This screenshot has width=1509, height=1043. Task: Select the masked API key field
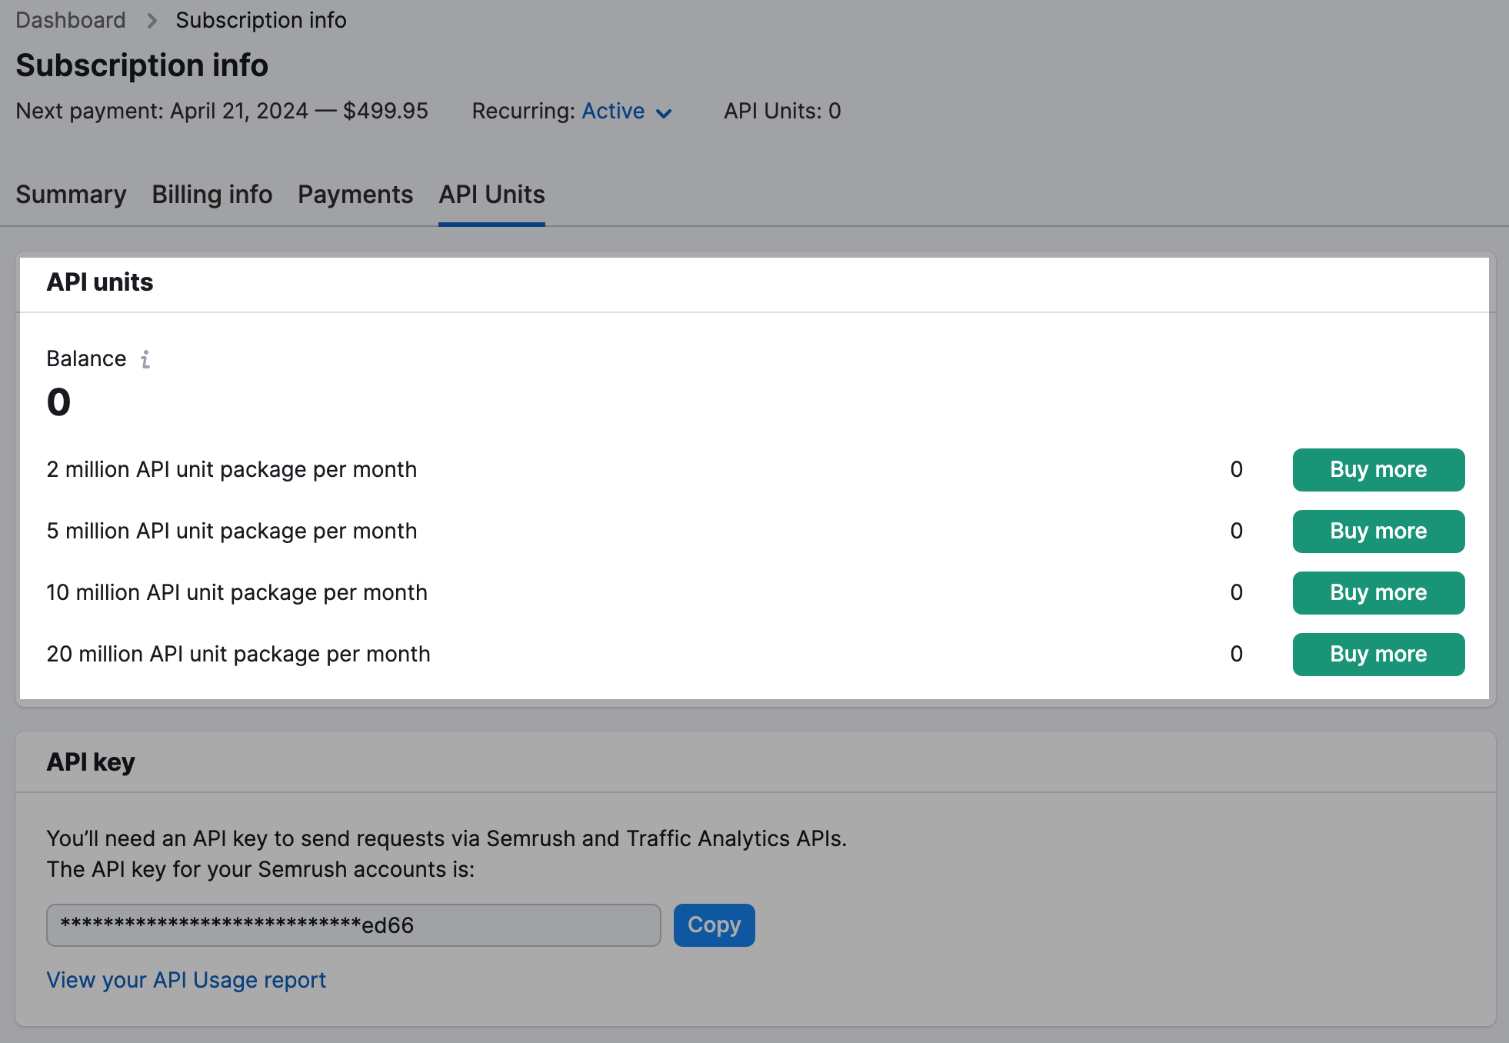[x=353, y=925]
